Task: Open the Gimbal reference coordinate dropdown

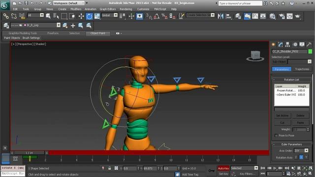Action: (110, 15)
